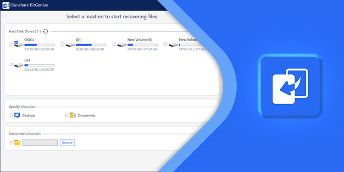Click the Documents label

click(x=87, y=116)
